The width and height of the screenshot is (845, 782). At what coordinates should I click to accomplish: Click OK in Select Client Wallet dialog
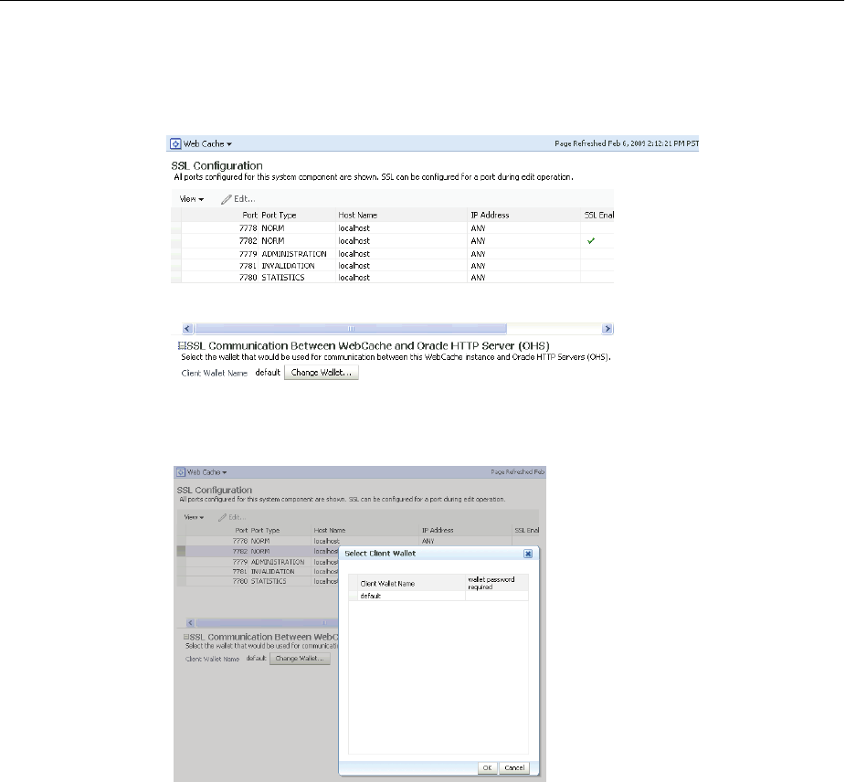pyautogui.click(x=487, y=767)
